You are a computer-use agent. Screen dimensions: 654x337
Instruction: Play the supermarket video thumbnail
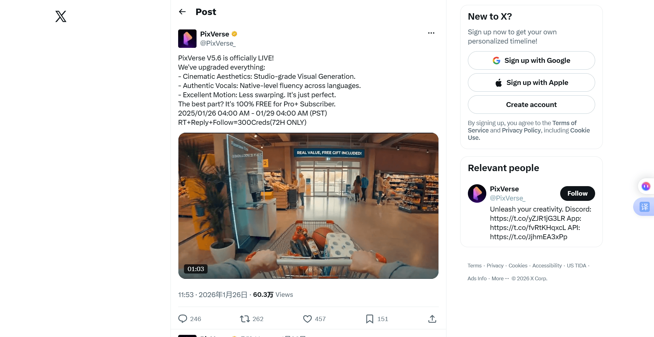(x=308, y=206)
